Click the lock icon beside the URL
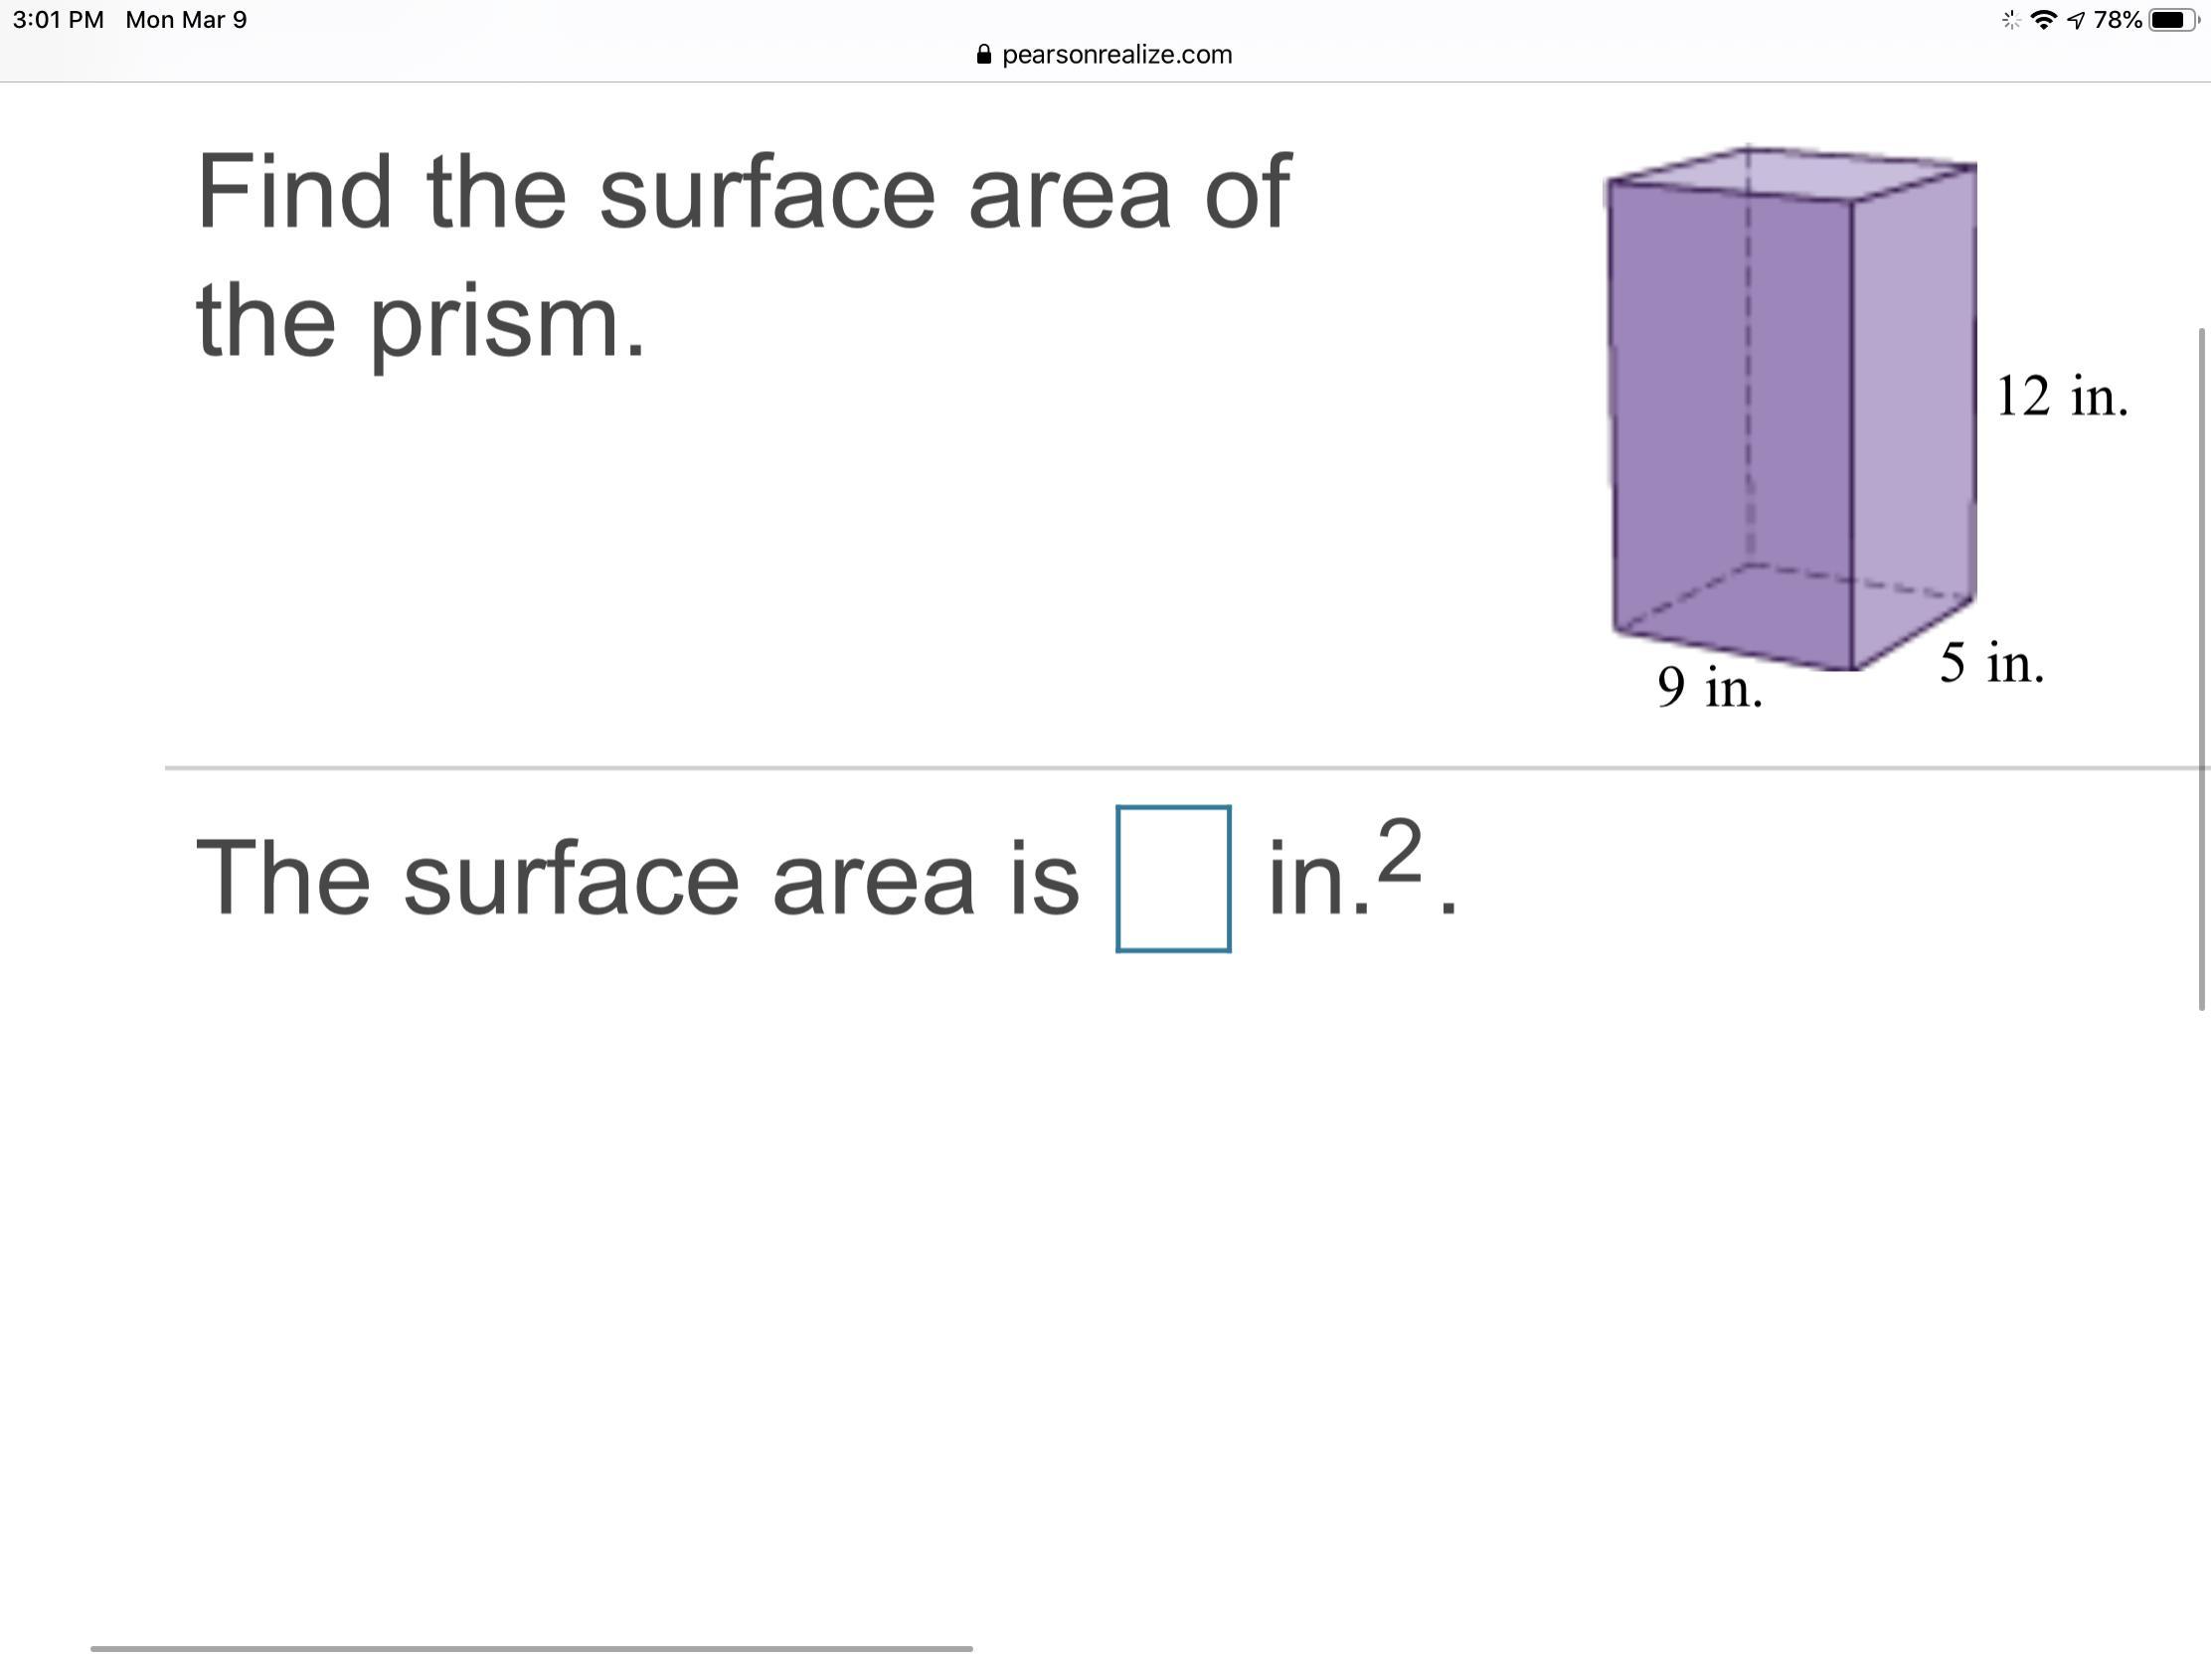 click(x=983, y=55)
